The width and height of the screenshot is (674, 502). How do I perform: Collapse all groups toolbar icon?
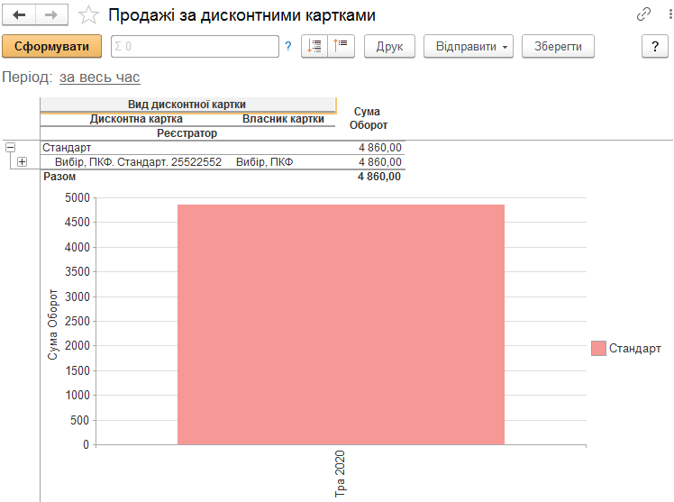pyautogui.click(x=342, y=46)
